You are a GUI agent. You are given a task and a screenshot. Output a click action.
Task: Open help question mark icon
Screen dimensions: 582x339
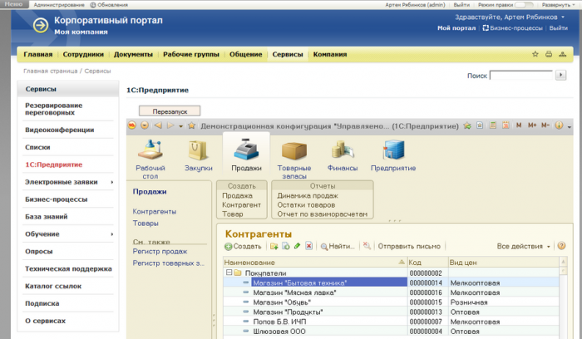(x=561, y=246)
